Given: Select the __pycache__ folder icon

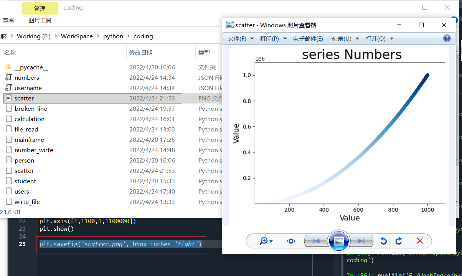Looking at the screenshot, I should 8,67.
